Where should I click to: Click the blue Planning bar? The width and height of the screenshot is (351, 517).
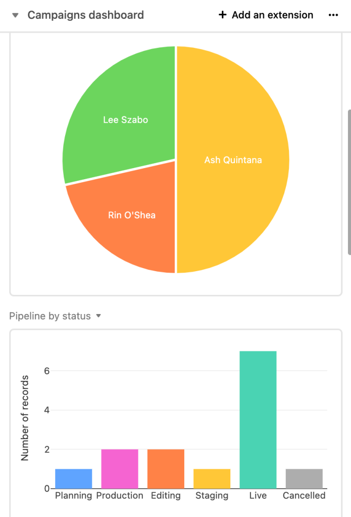(74, 479)
